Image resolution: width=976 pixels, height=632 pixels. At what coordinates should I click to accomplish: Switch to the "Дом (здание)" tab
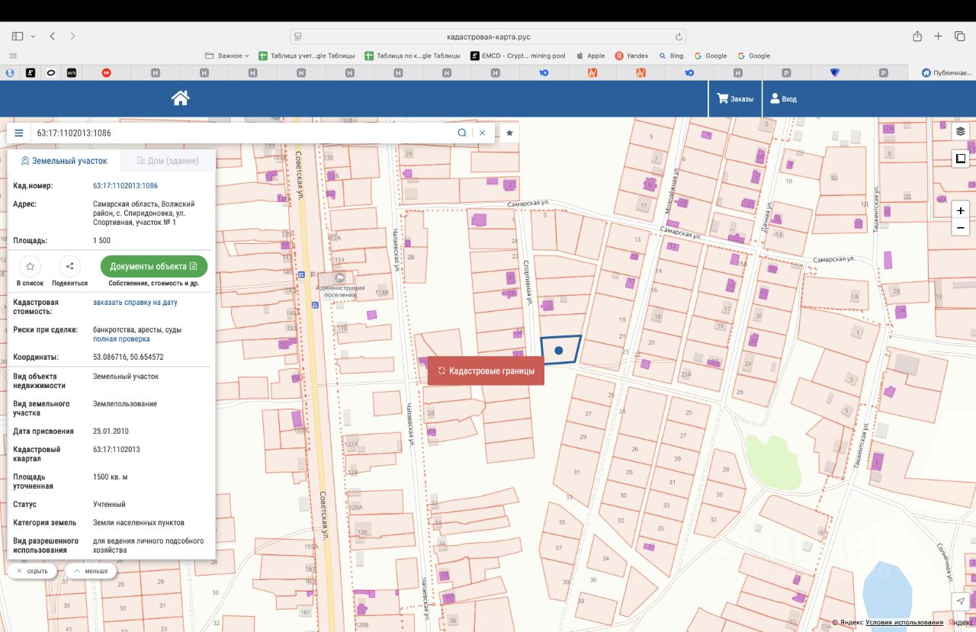(x=167, y=161)
